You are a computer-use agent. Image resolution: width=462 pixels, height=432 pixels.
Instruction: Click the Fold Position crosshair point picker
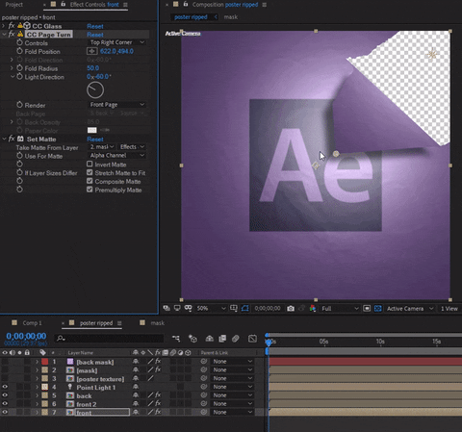92,51
